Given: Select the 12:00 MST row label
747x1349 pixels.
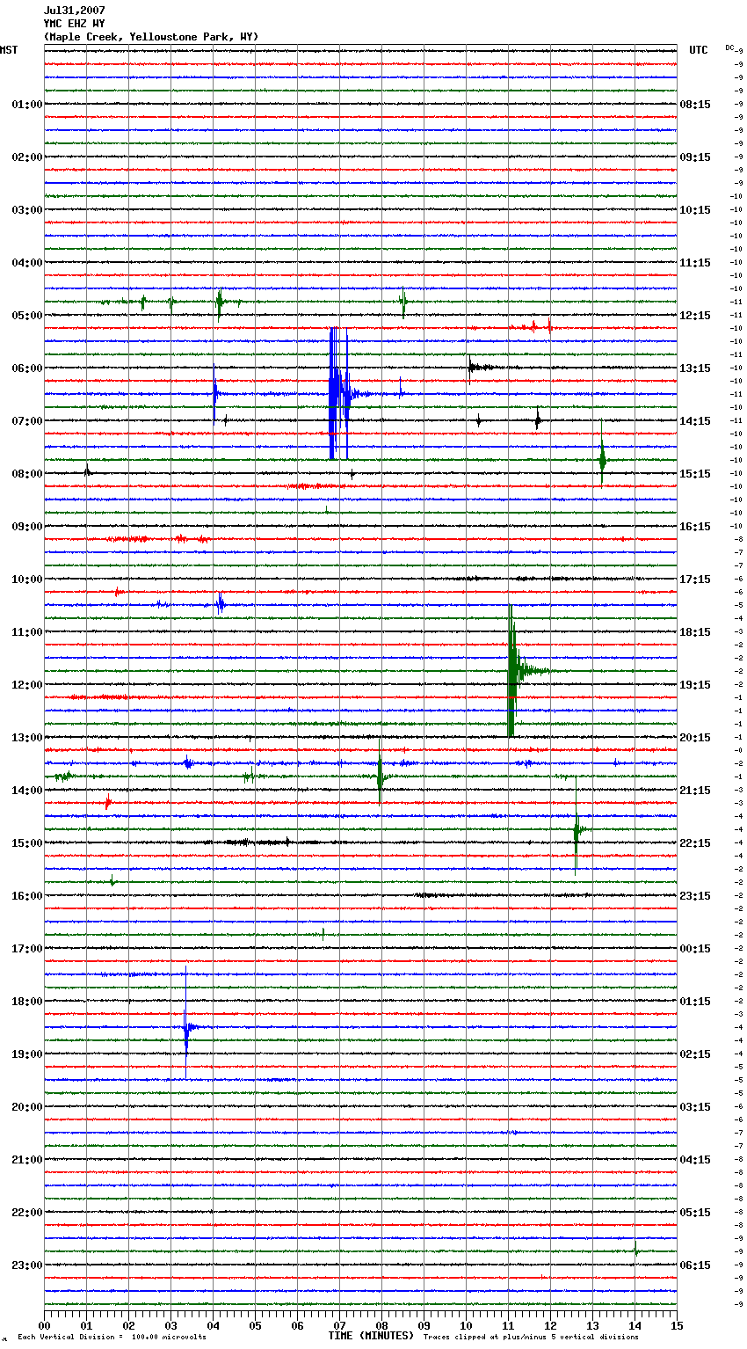Looking at the screenshot, I should click(x=27, y=685).
